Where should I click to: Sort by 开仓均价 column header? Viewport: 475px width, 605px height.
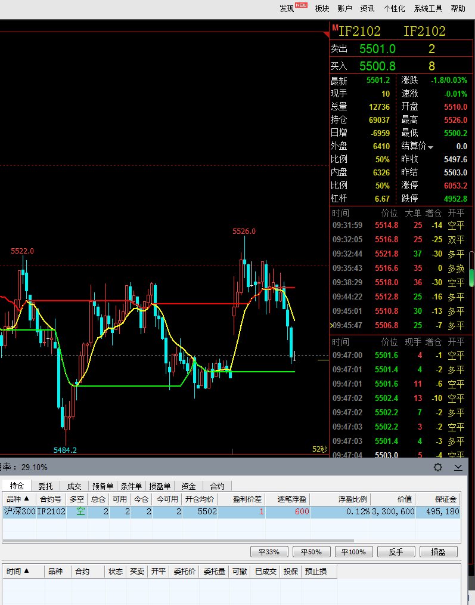pos(200,499)
